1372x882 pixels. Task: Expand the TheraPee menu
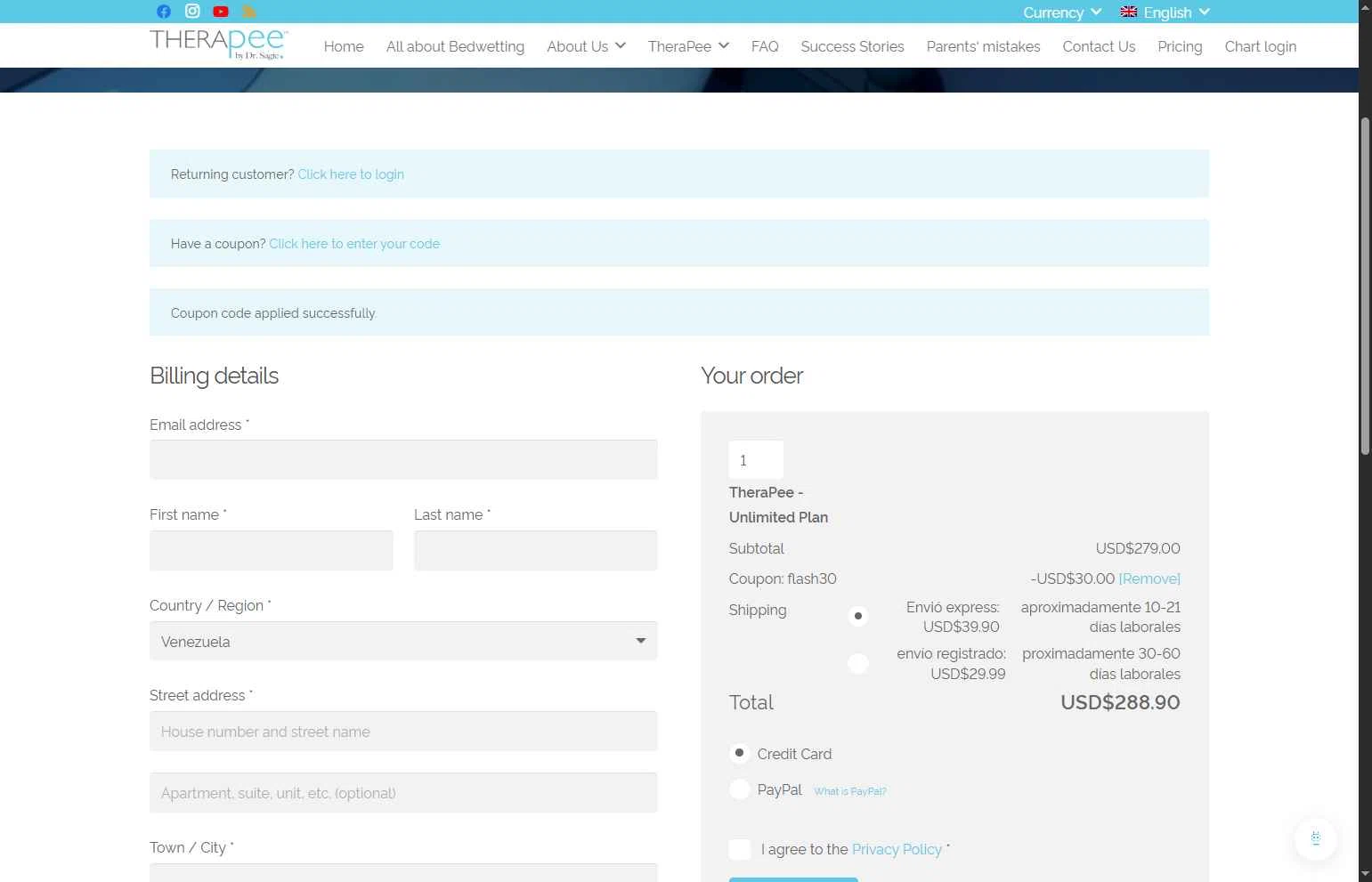click(688, 46)
